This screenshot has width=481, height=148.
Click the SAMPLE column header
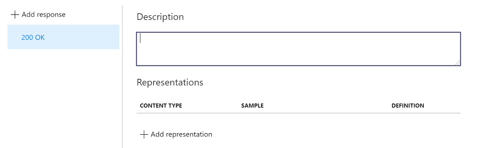[x=252, y=106]
